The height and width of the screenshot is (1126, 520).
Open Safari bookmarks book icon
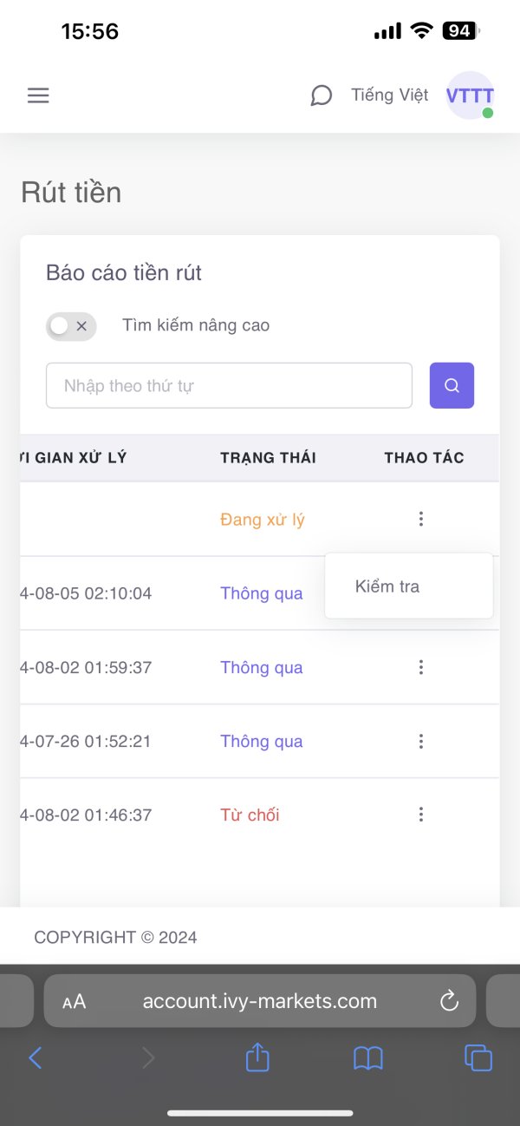coord(368,1057)
